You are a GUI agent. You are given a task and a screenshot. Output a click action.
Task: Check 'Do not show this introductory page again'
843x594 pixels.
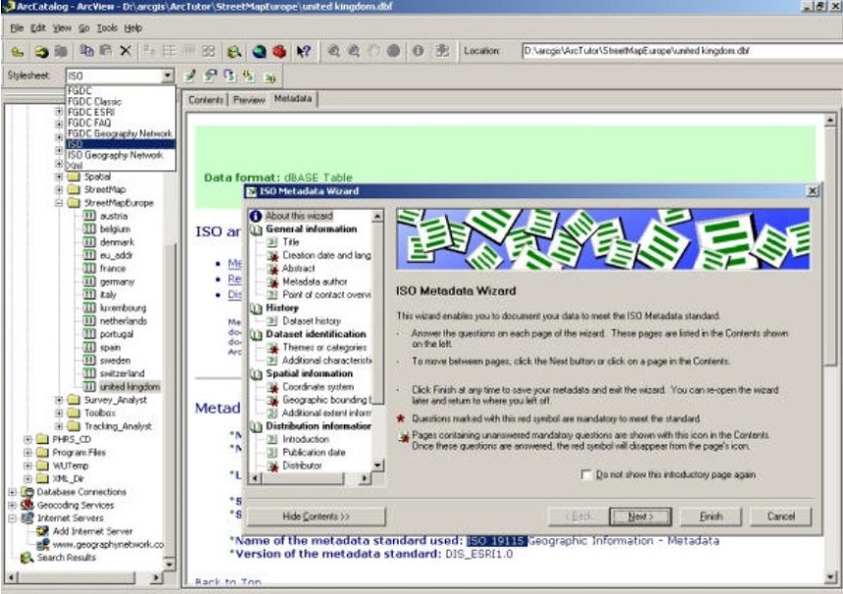pos(587,475)
